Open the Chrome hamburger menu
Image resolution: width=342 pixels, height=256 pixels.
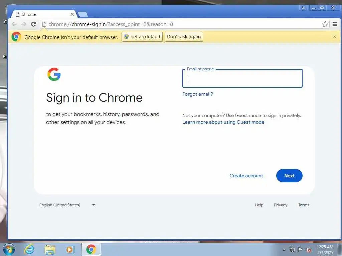click(x=335, y=24)
